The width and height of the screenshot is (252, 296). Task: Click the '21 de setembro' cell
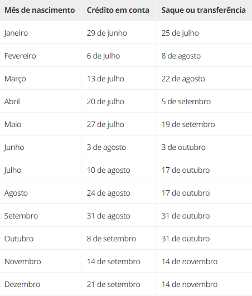[113, 284]
